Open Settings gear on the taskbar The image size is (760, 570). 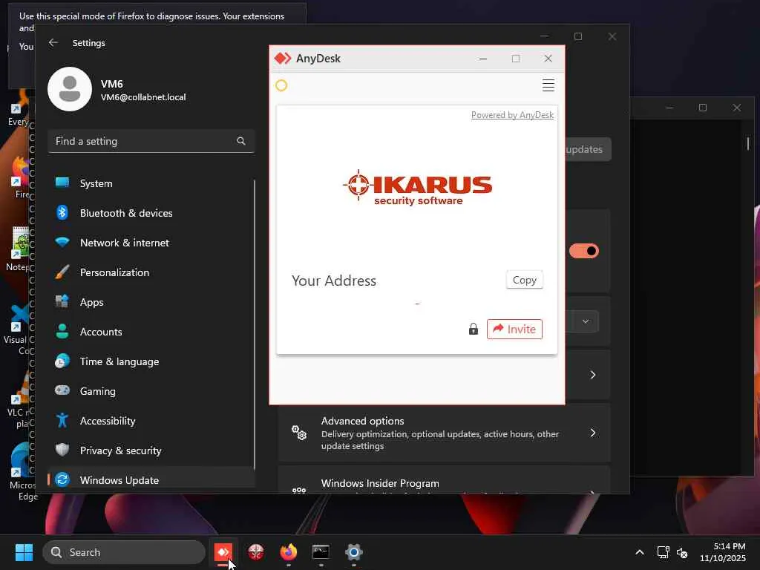(354, 552)
